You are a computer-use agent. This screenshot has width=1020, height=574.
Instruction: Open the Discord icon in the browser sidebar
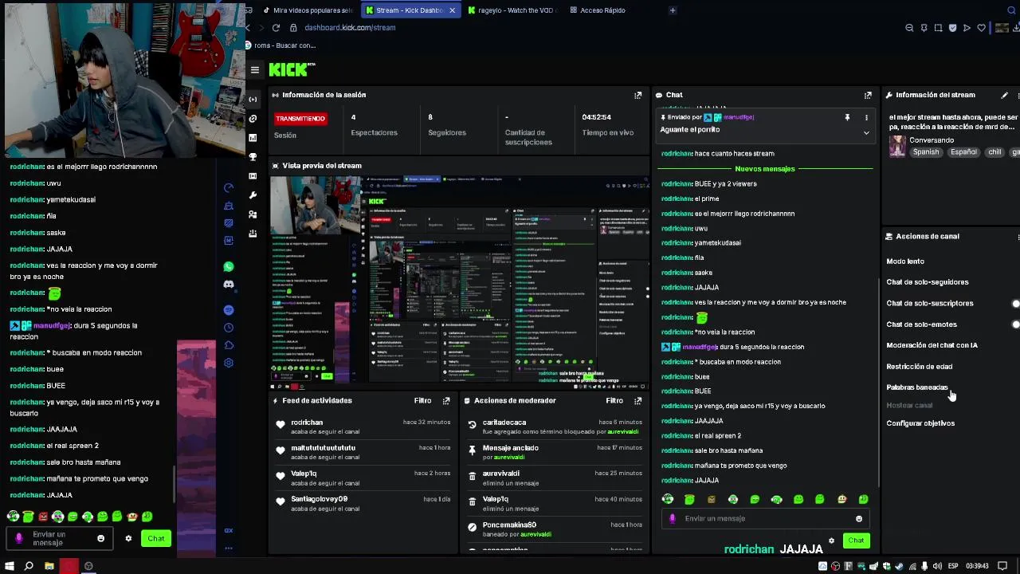(229, 285)
